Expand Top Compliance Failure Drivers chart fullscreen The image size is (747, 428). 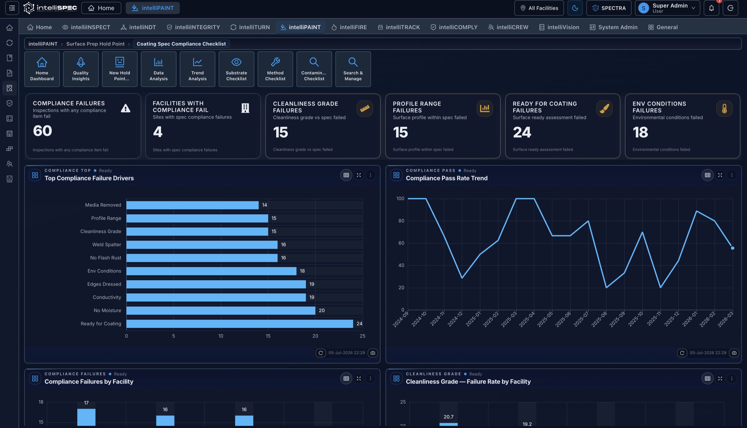coord(359,175)
